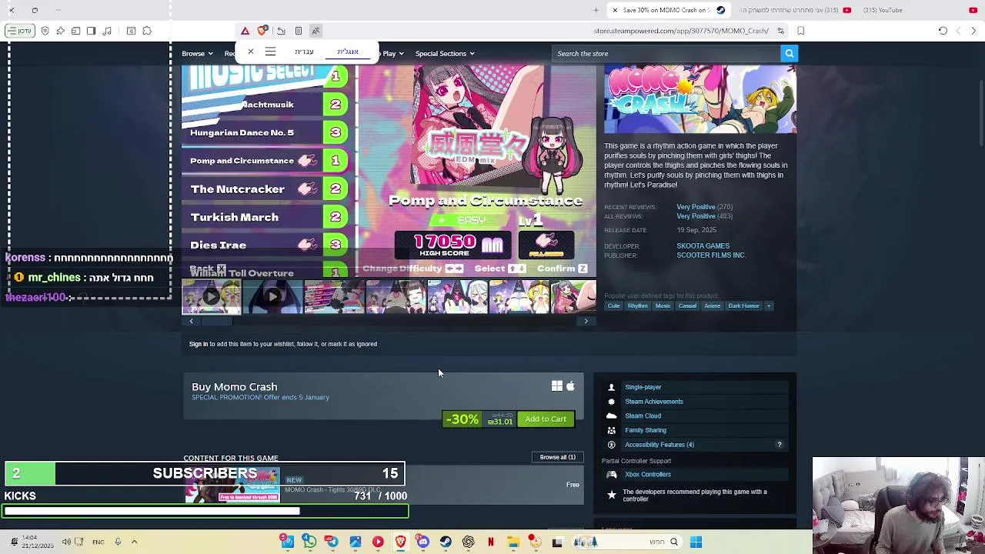Open SCOOTER FILMS INC. publisher link
Screen dimensions: 985x554
711,255
